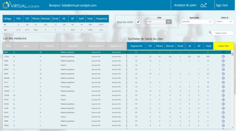Expand the UGA dropdown

[168, 21]
